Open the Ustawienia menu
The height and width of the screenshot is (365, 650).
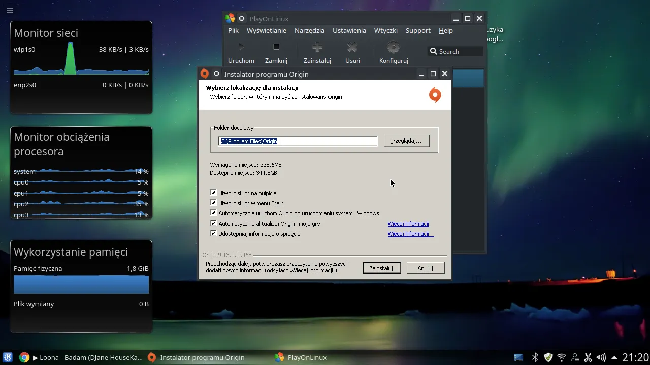point(349,30)
